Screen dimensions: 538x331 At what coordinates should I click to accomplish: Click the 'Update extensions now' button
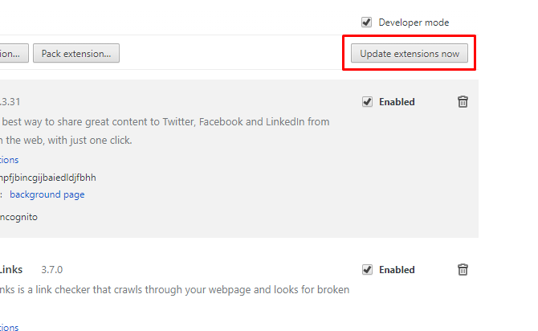point(410,55)
